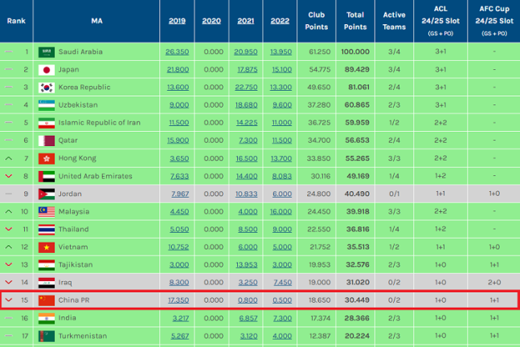Open the 2022 column header link
This screenshot has height=347, width=520.
(280, 21)
